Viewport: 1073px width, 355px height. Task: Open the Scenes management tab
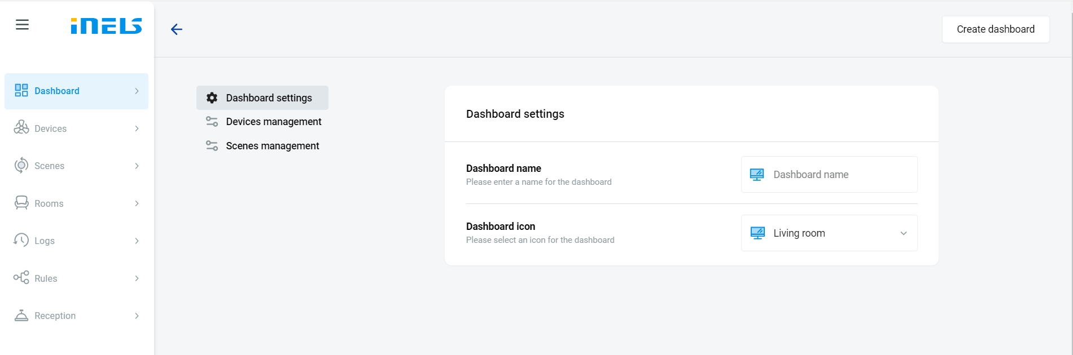(272, 146)
